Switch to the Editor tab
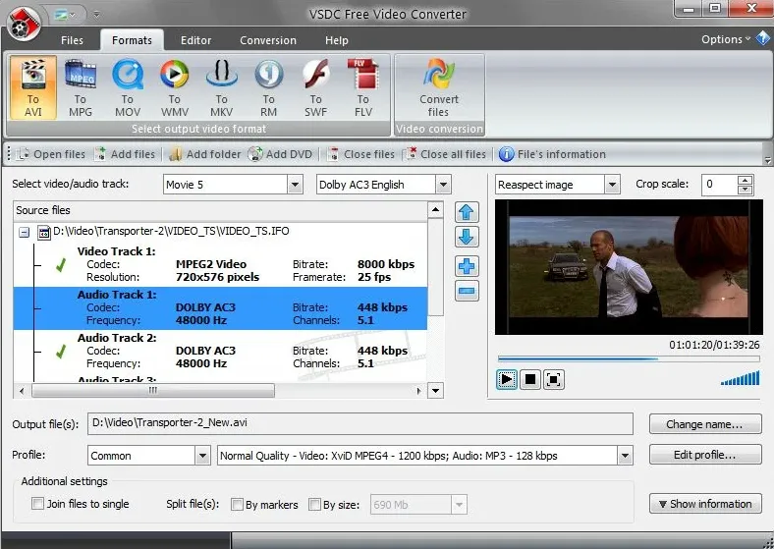Image resolution: width=774 pixels, height=549 pixels. point(196,40)
